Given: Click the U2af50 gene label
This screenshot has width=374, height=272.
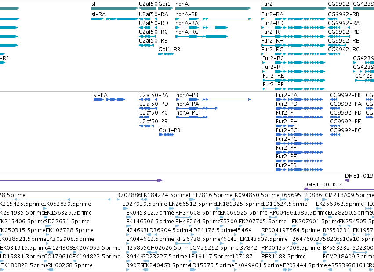Looking at the screenshot, I should pos(148,4).
